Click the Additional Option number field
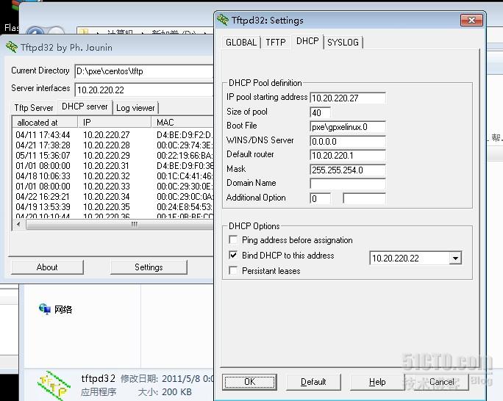 [x=320, y=198]
